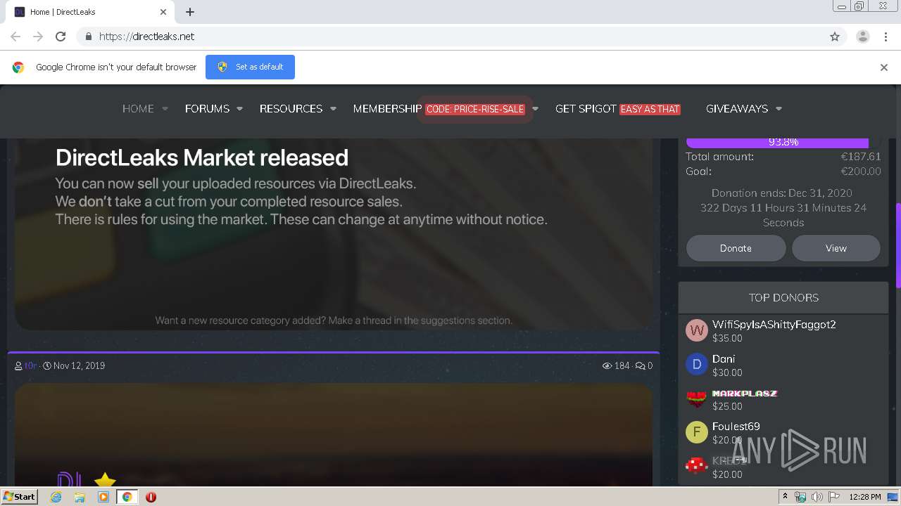Click the 93.8% donation progress bar

[783, 142]
